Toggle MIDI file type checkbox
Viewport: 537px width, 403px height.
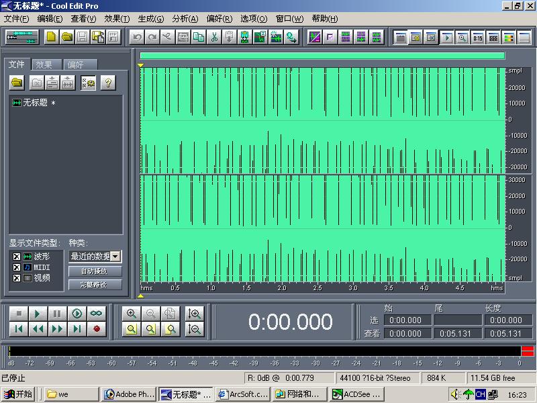point(16,267)
